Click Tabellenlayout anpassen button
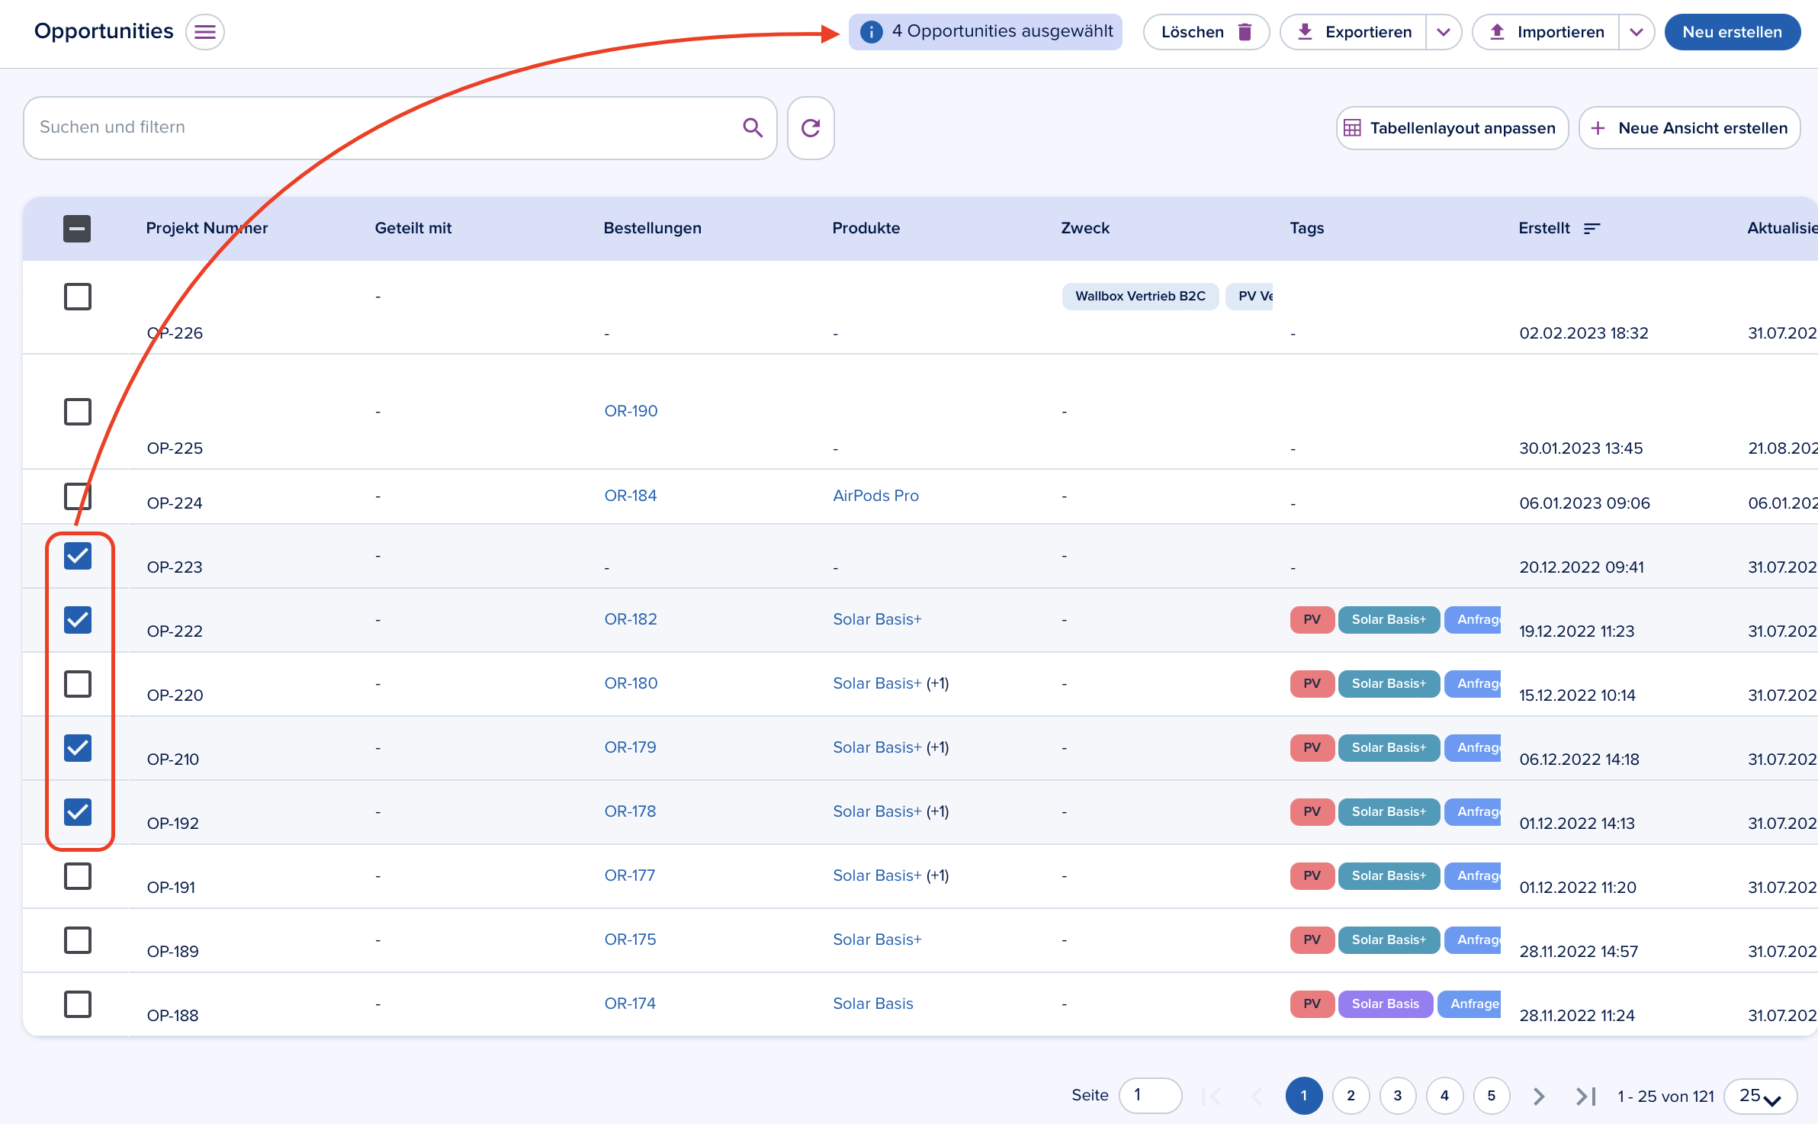 point(1452,128)
